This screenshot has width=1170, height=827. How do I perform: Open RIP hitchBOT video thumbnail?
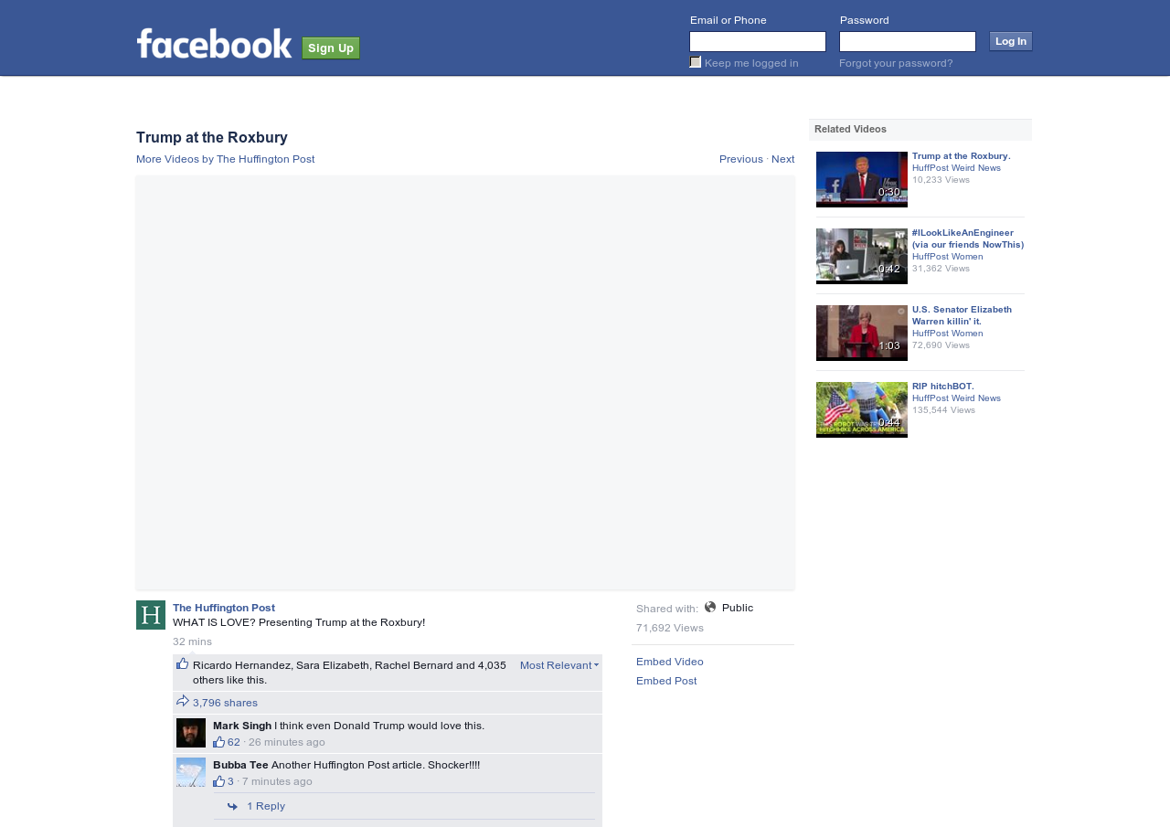[862, 409]
